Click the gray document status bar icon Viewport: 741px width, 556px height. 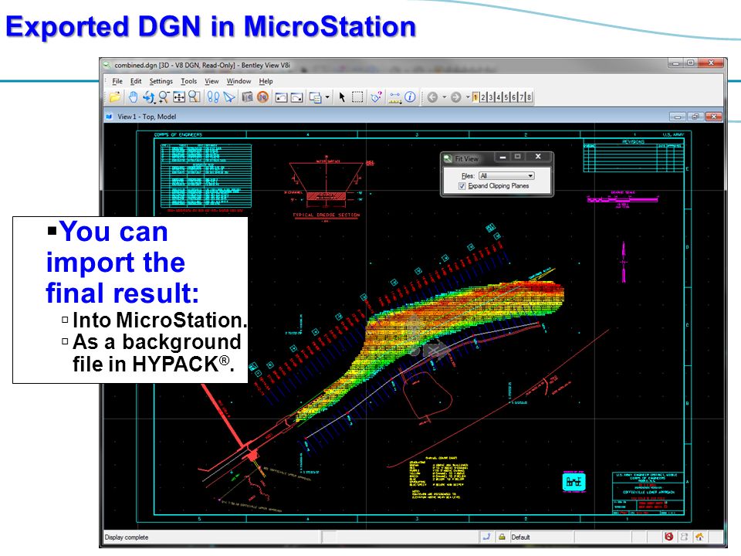[x=684, y=537]
